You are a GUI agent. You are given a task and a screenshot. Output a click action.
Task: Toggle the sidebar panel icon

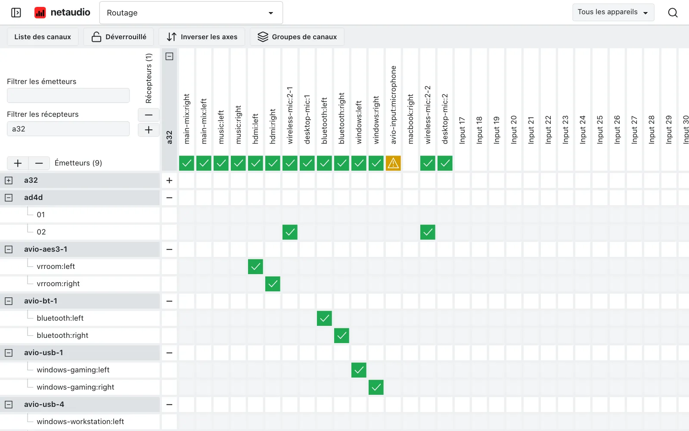pos(16,12)
